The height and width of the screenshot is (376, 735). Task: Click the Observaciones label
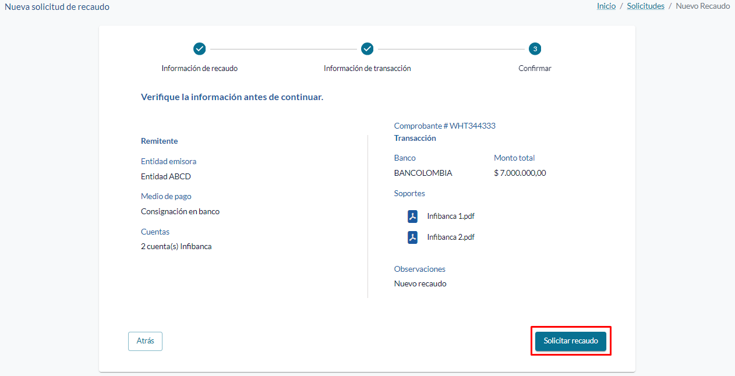pos(420,269)
